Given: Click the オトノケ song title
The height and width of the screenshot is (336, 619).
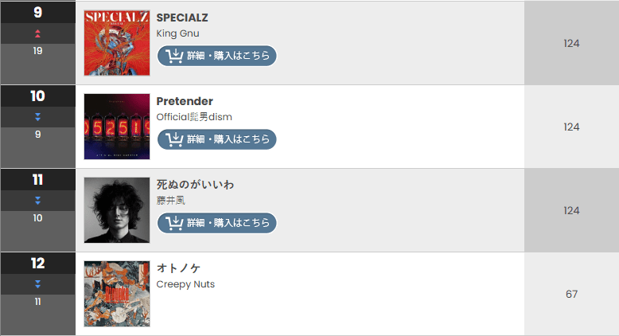Looking at the screenshot, I should (178, 268).
